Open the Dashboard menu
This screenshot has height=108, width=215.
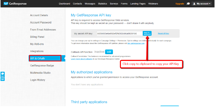[x=64, y=4]
